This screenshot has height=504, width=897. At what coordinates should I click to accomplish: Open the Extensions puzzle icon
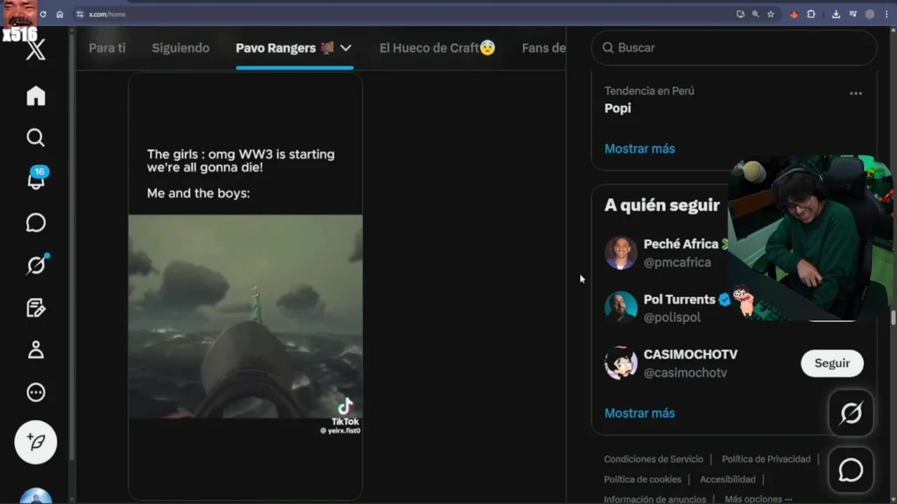tap(811, 14)
